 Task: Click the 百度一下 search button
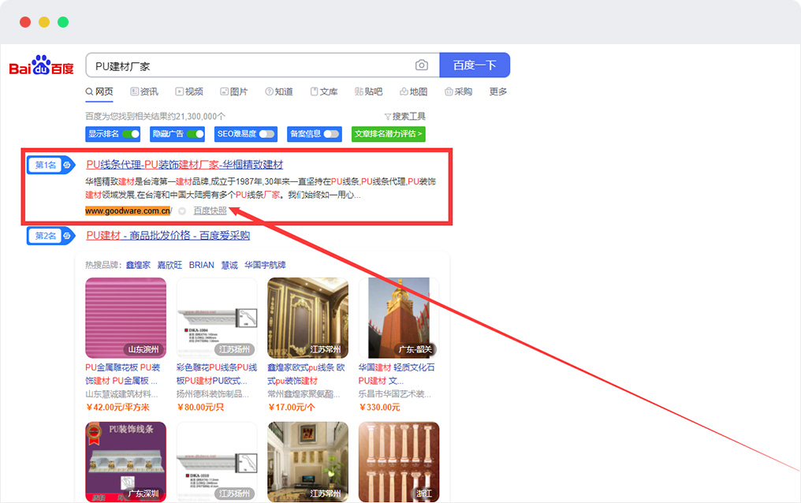point(475,65)
